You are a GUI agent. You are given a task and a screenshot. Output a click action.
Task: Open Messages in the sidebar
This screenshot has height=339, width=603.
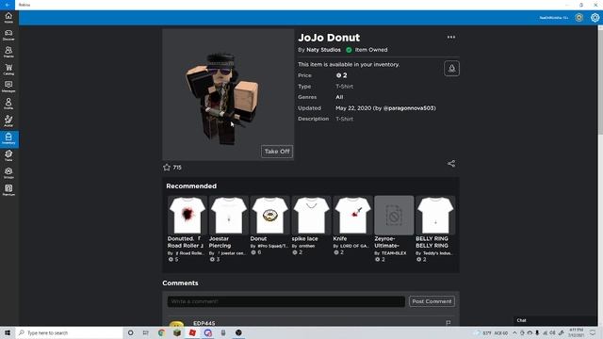[x=8, y=87]
